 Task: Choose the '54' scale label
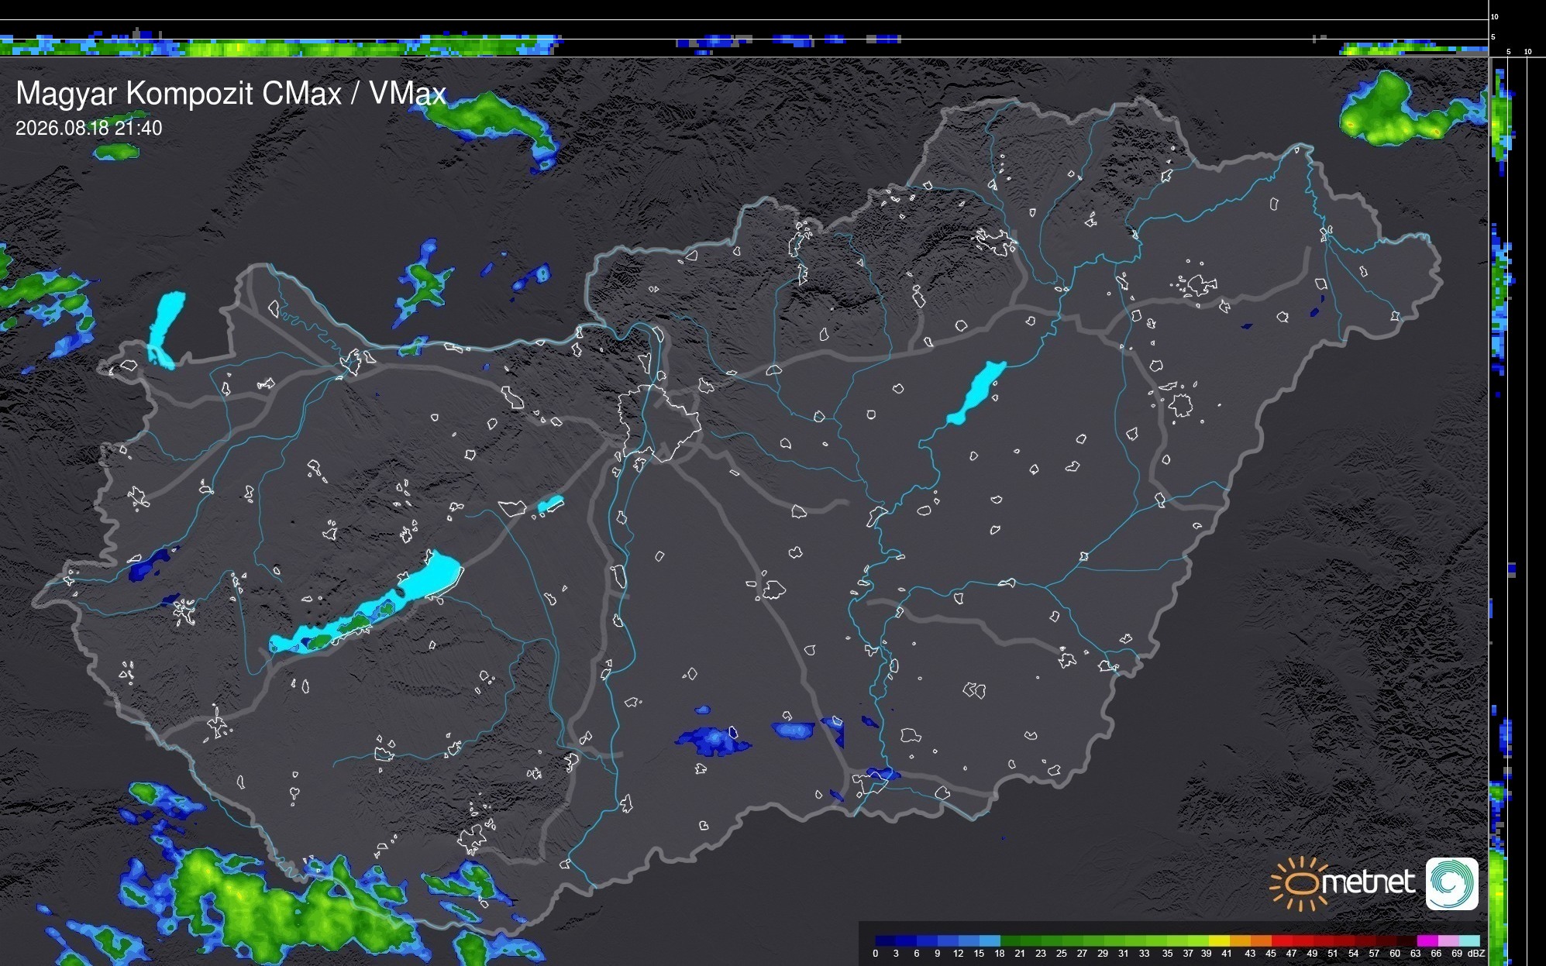tap(1354, 954)
